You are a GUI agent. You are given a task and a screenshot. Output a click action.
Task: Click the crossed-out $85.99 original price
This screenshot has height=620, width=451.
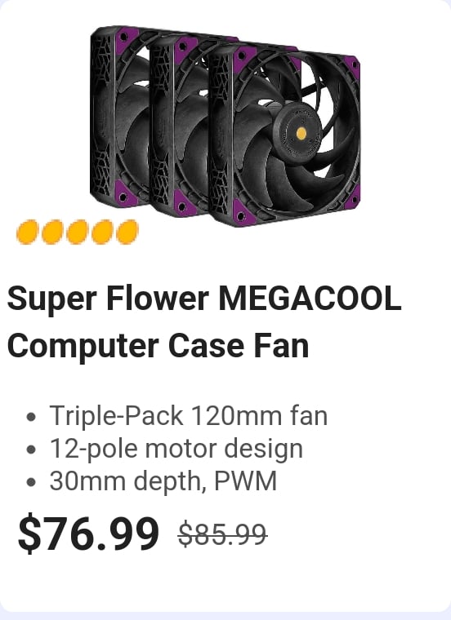coord(222,534)
